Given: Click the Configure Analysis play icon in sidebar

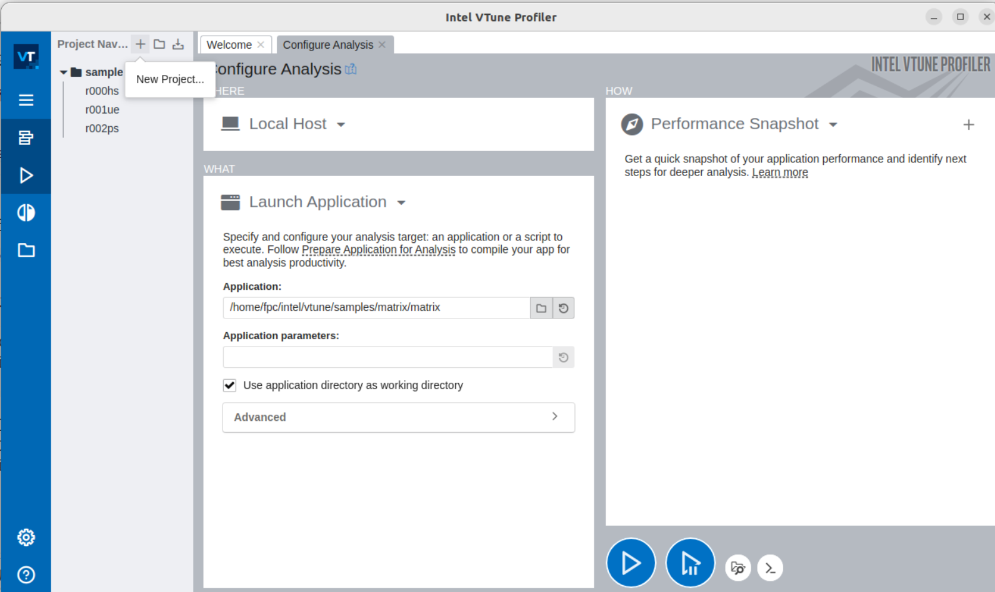Looking at the screenshot, I should tap(26, 175).
